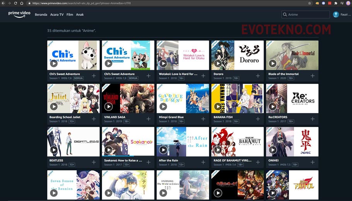Screen dimensions: 352x201
Task: Add Chi's Sweet Adventure Season 1 to watchlist
Action: click(x=94, y=76)
